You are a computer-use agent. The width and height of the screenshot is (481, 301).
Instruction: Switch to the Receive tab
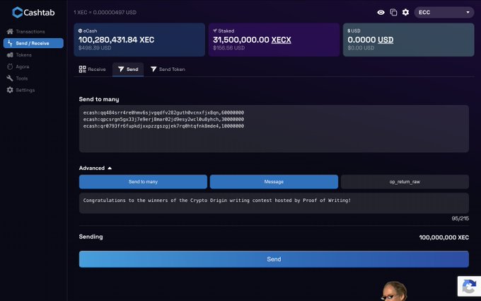coord(93,69)
